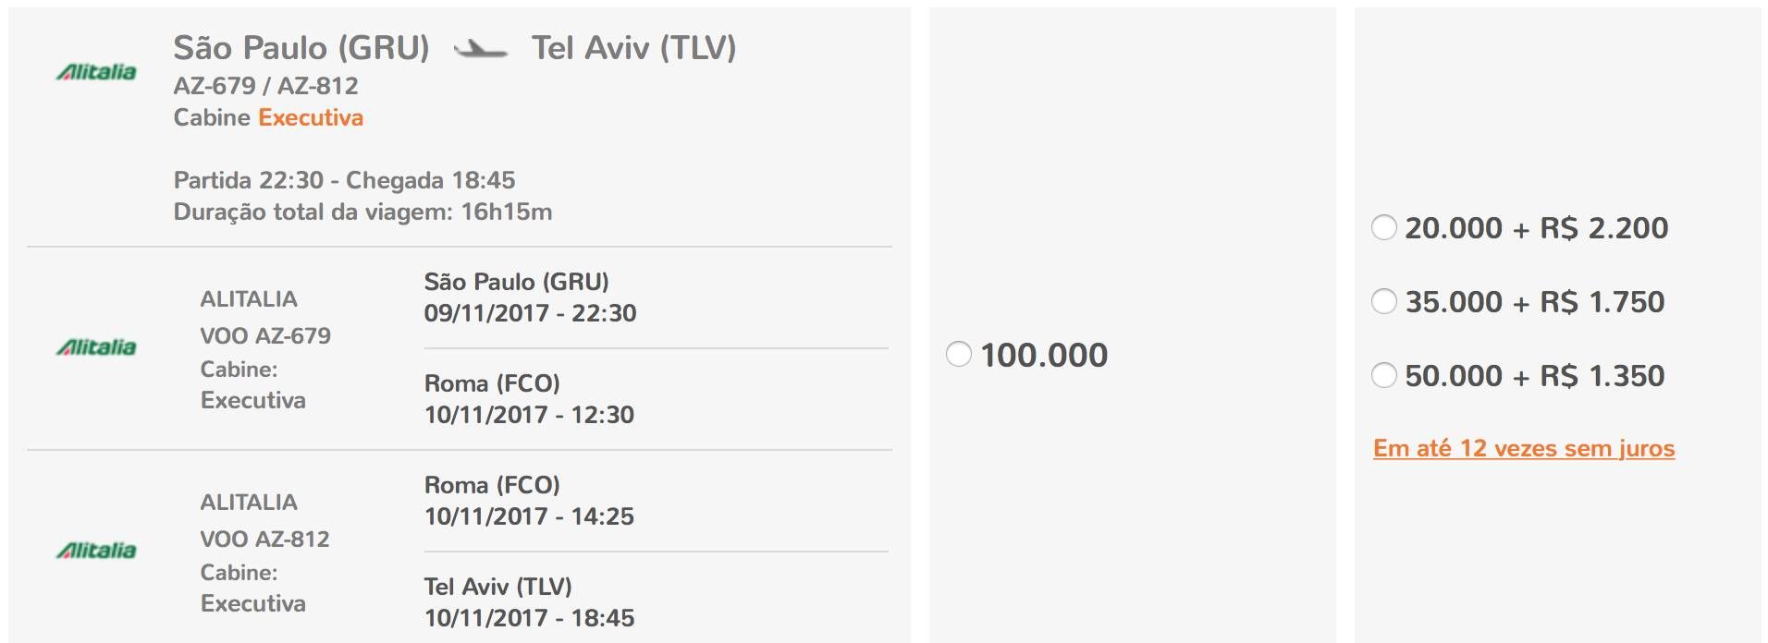Click the Tel Aviv (TLV) destination title
This screenshot has width=1768, height=643.
pyautogui.click(x=633, y=48)
